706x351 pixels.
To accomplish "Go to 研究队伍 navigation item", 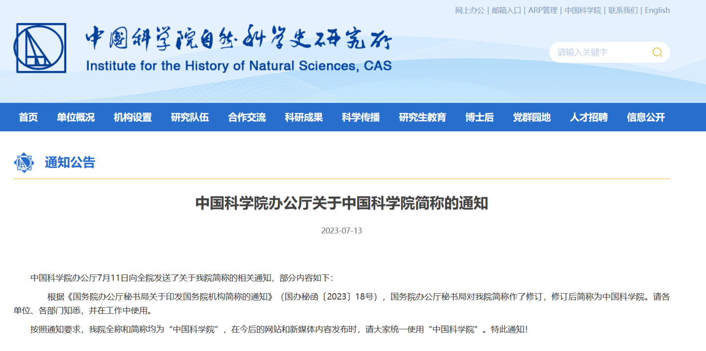I will 190,118.
